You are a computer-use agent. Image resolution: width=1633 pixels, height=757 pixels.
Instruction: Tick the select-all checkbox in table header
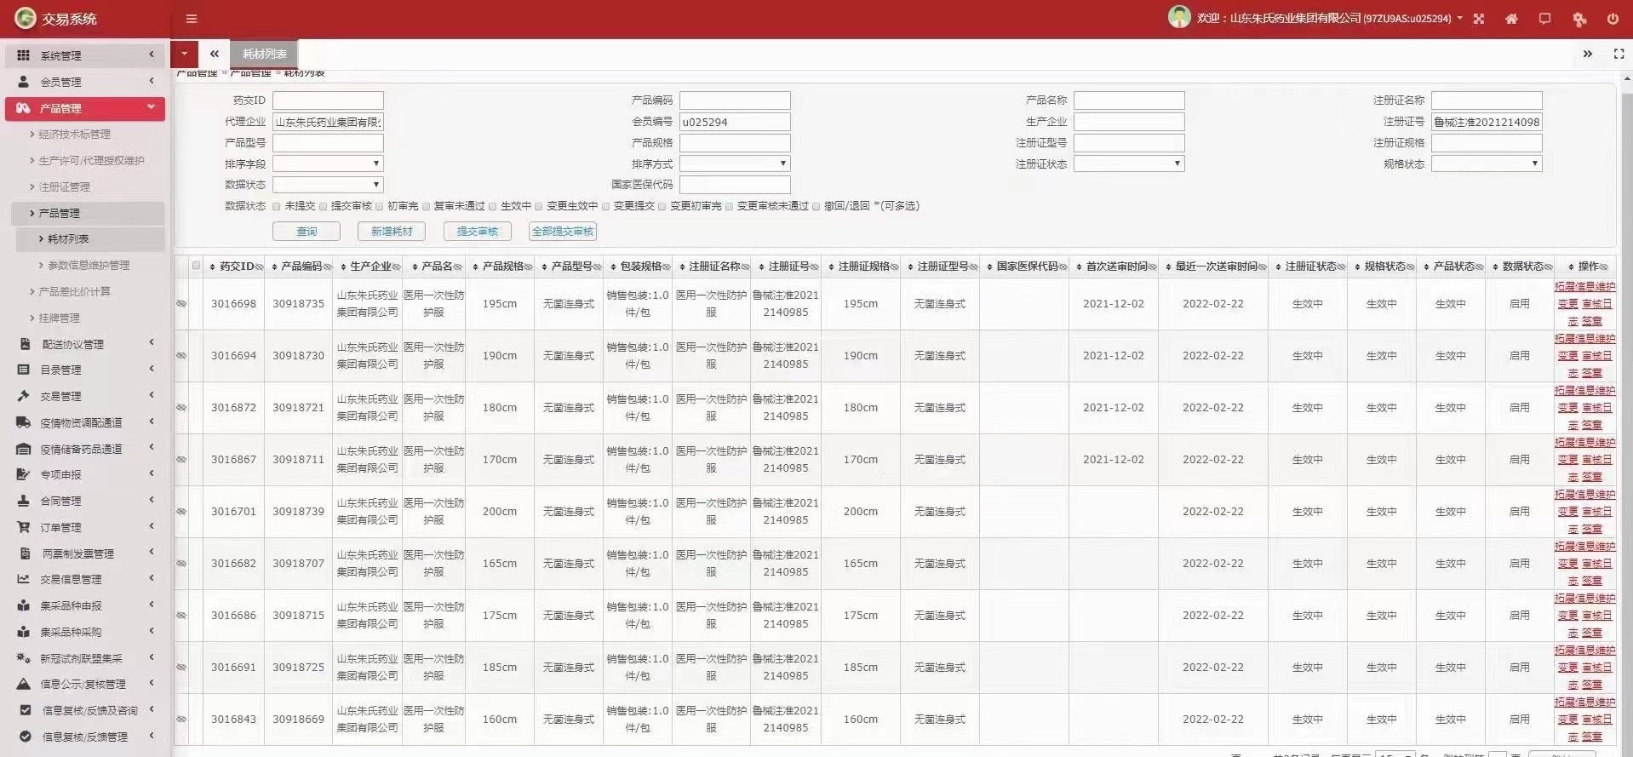[196, 266]
